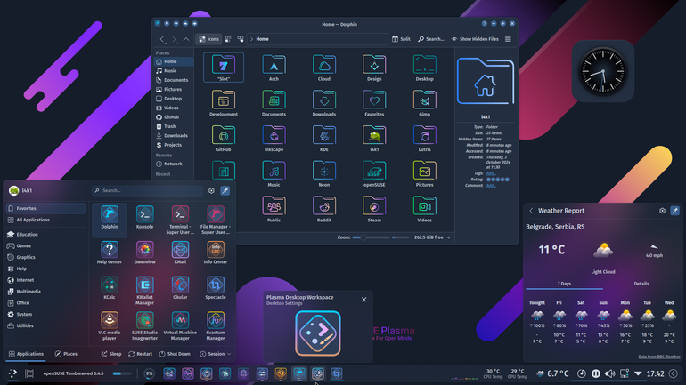The image size is (686, 385).
Task: Open the Lutris folder
Action: [x=424, y=139]
